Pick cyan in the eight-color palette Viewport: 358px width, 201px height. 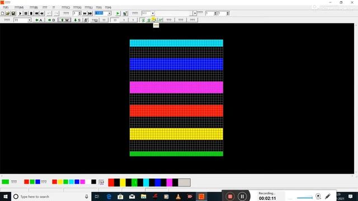click(x=71, y=181)
